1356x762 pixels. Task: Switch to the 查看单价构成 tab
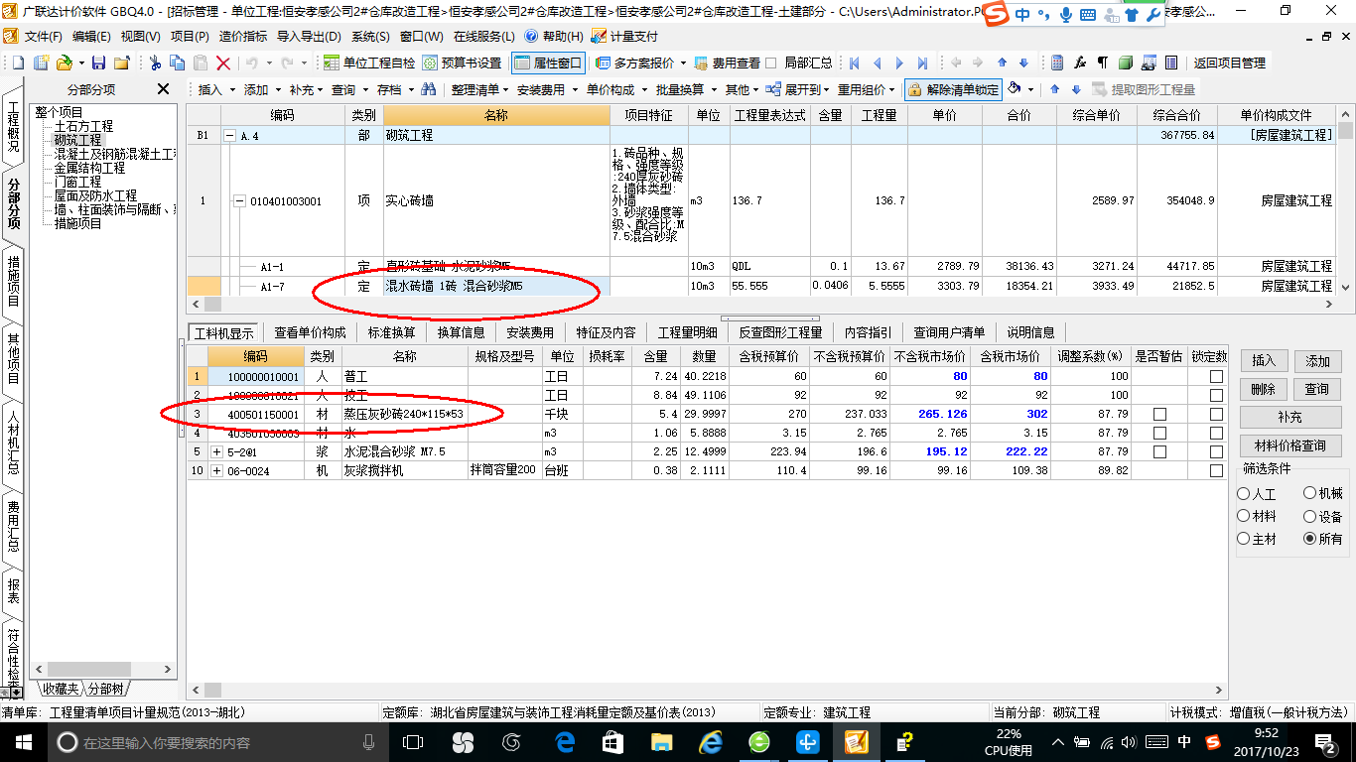(311, 332)
